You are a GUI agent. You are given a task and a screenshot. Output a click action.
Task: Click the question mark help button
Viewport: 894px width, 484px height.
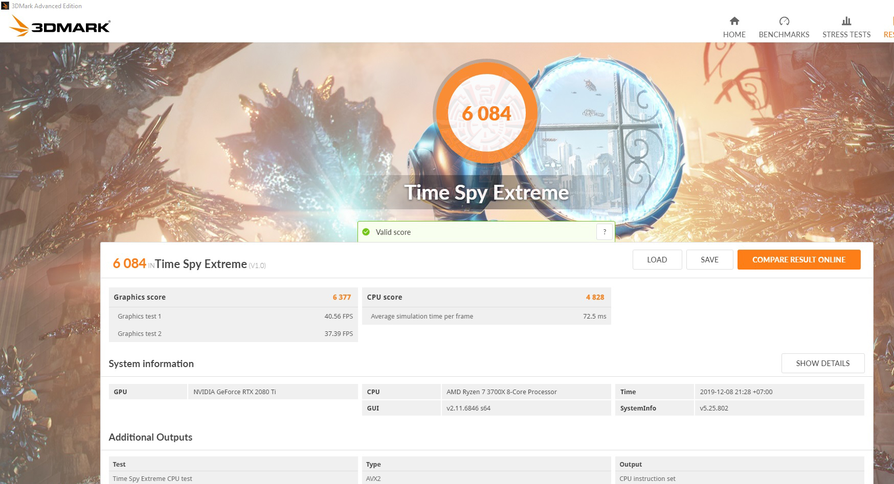605,232
